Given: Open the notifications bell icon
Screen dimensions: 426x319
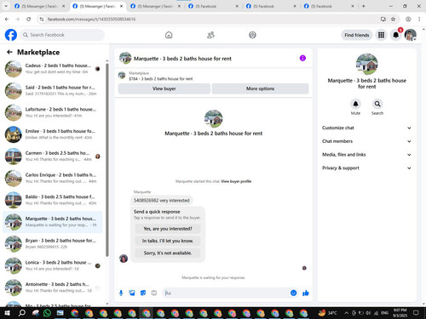Looking at the screenshot, I should 396,35.
